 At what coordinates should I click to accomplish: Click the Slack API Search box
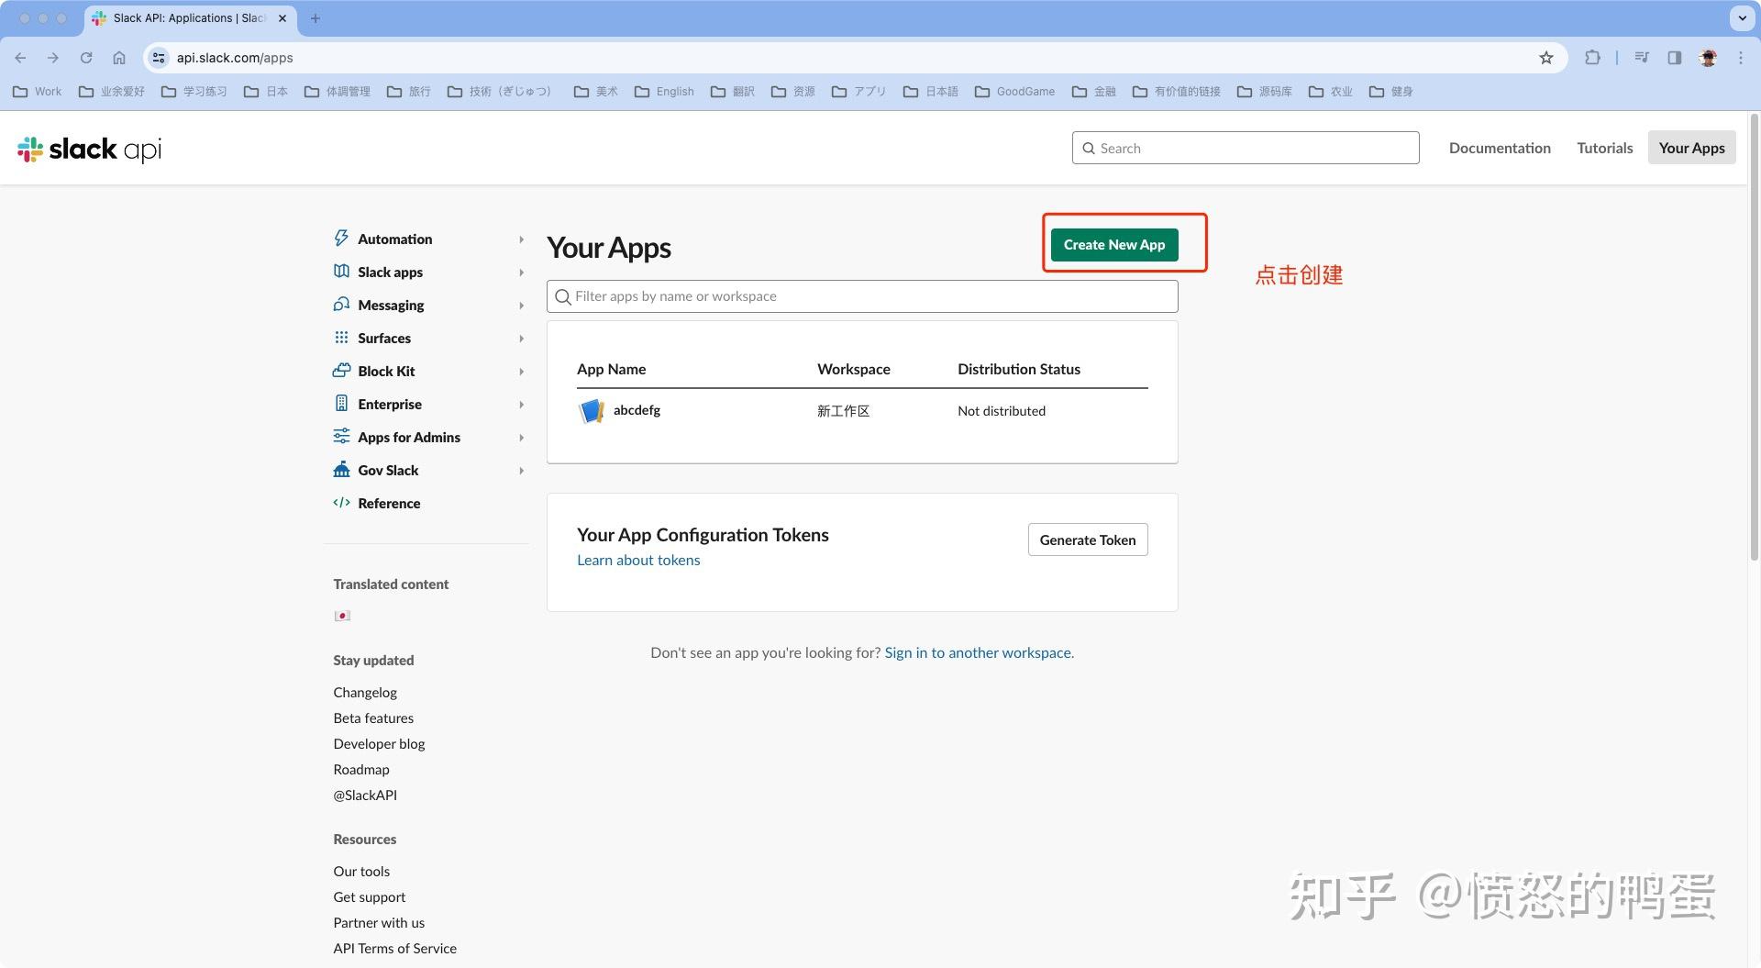click(x=1246, y=148)
